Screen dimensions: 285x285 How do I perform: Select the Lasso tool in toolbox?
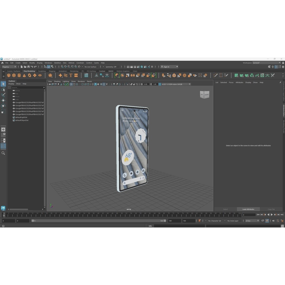tap(3, 90)
